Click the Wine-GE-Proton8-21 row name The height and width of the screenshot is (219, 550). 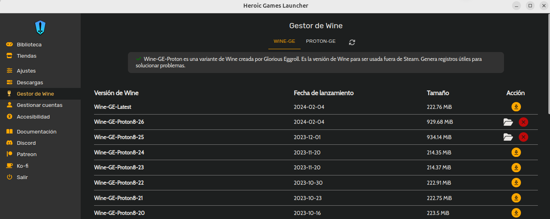coord(119,198)
